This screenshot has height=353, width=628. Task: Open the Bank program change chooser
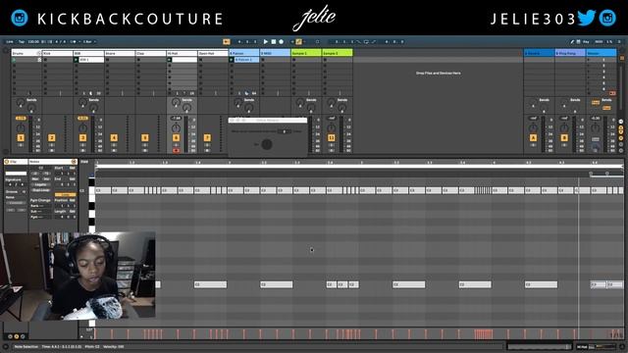coord(41,206)
